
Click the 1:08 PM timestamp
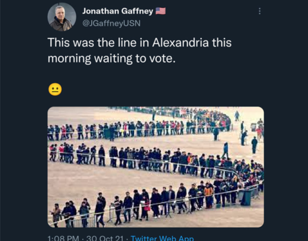63,238
